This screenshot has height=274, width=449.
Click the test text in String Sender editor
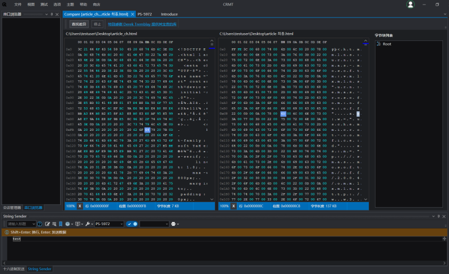(17, 239)
